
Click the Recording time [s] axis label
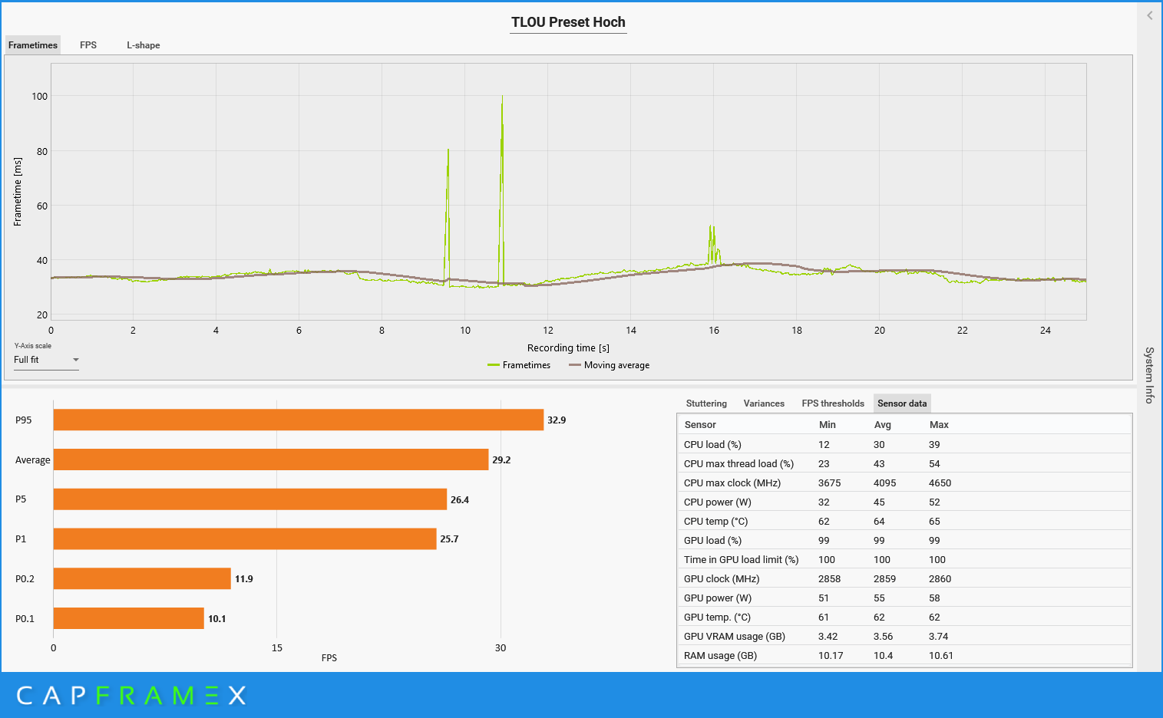[568, 348]
